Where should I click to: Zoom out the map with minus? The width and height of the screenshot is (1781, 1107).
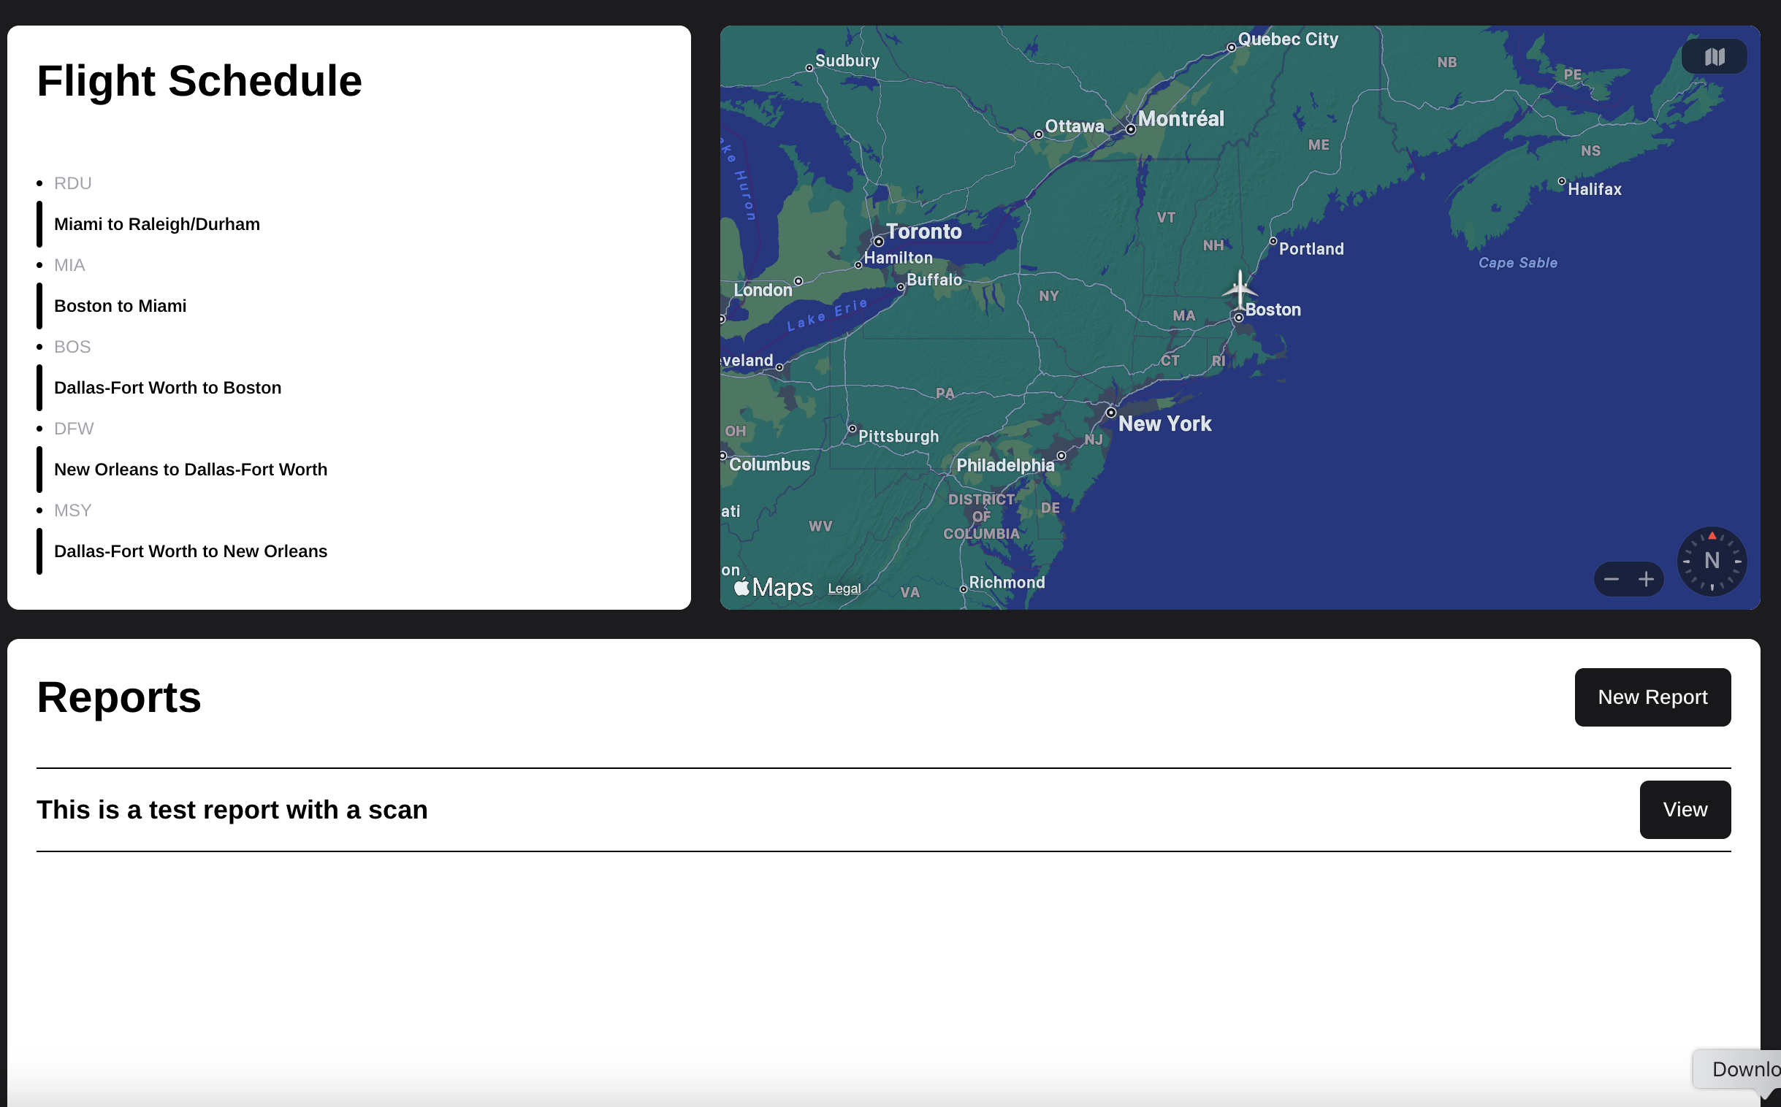coord(1611,579)
